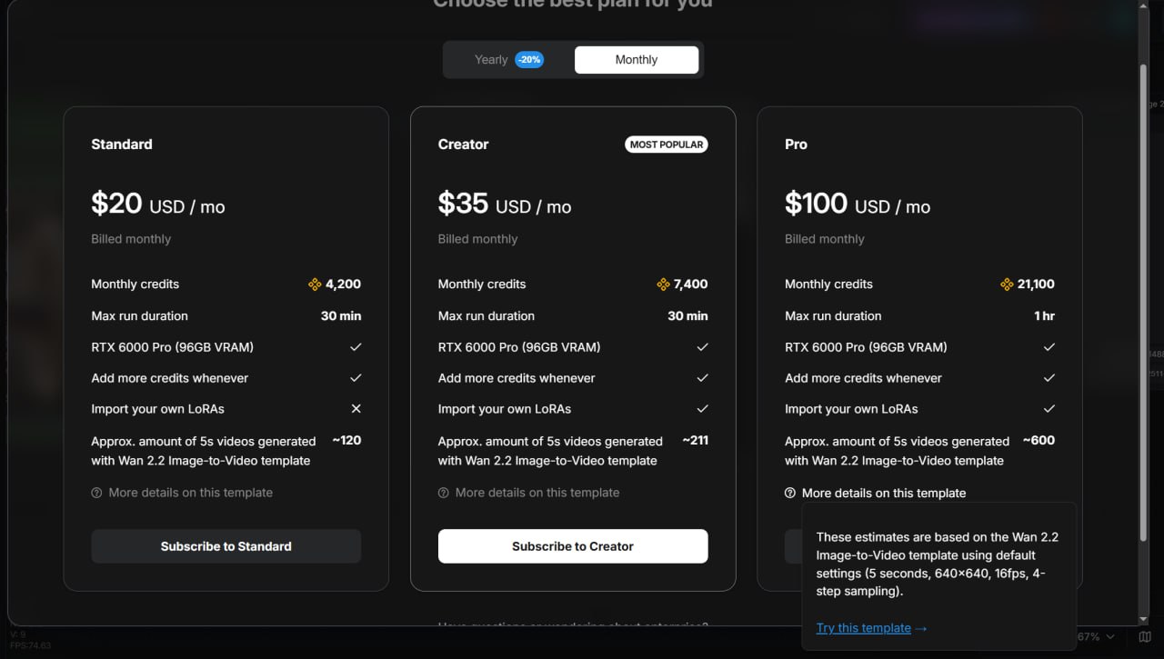The height and width of the screenshot is (659, 1164).
Task: Click the -20% discount badge
Action: tap(528, 59)
